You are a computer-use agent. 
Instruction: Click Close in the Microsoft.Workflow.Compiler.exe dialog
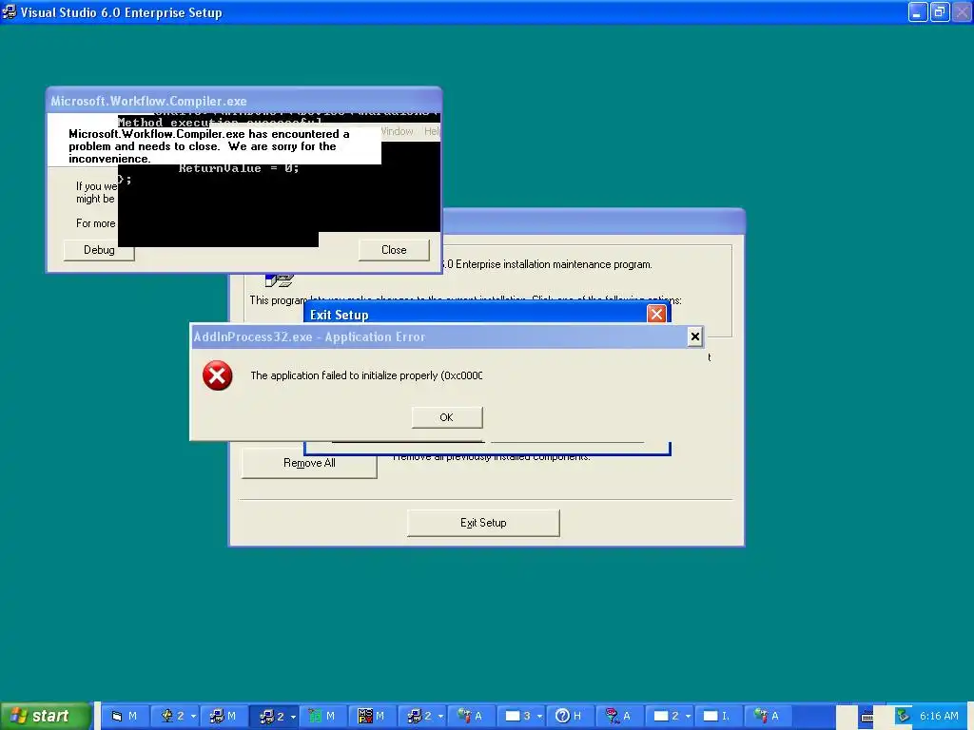(394, 250)
